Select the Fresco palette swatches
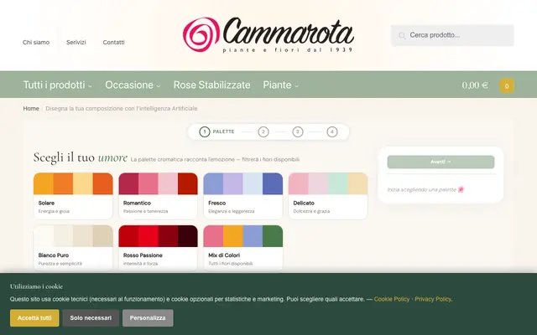537x335 pixels. tap(243, 183)
